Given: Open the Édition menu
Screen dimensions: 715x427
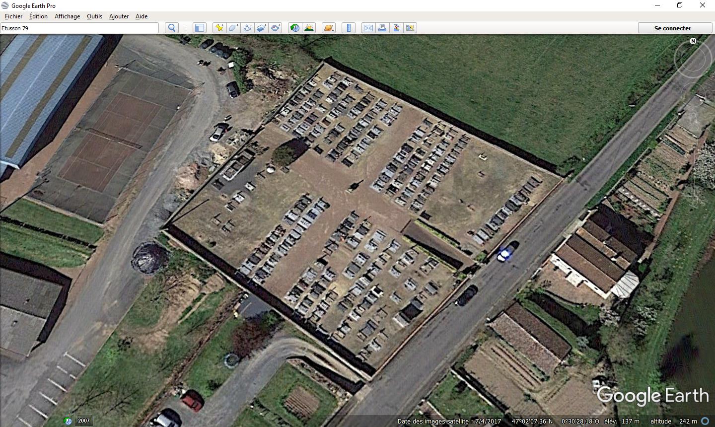Looking at the screenshot, I should point(38,16).
